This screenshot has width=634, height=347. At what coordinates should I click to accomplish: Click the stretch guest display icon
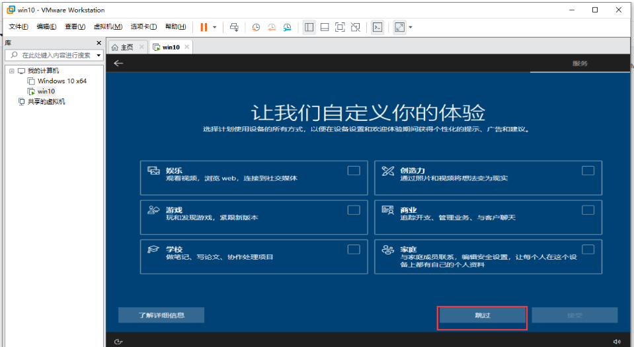tap(399, 27)
